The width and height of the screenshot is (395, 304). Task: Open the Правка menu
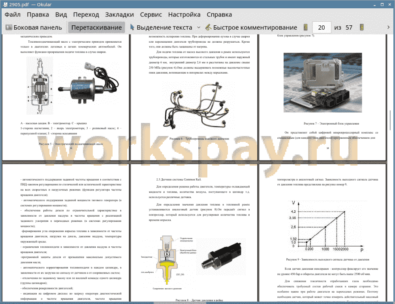pyautogui.click(x=38, y=15)
